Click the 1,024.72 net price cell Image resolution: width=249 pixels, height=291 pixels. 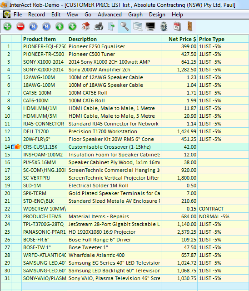(x=179, y=263)
